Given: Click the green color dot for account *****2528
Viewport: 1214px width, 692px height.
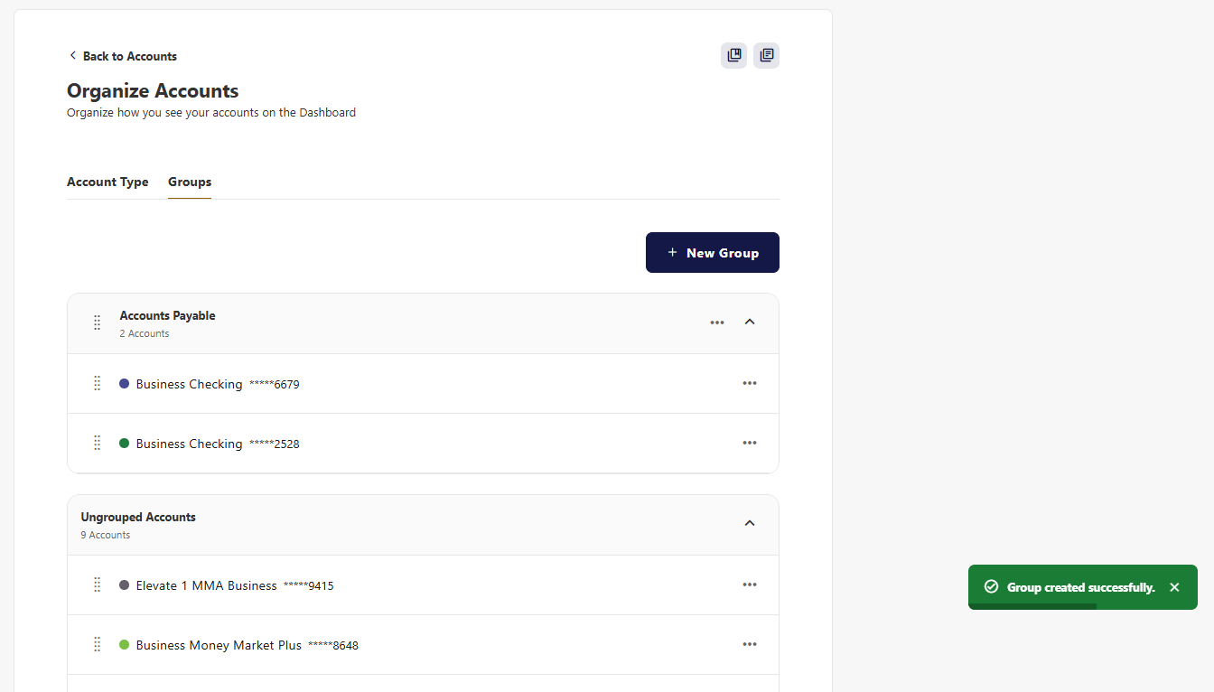Looking at the screenshot, I should (x=125, y=443).
